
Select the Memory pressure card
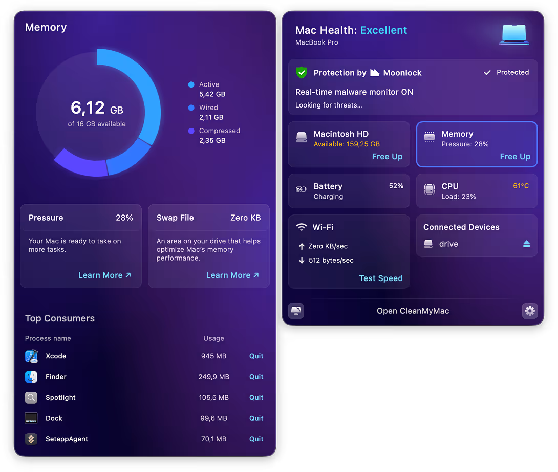(477, 144)
